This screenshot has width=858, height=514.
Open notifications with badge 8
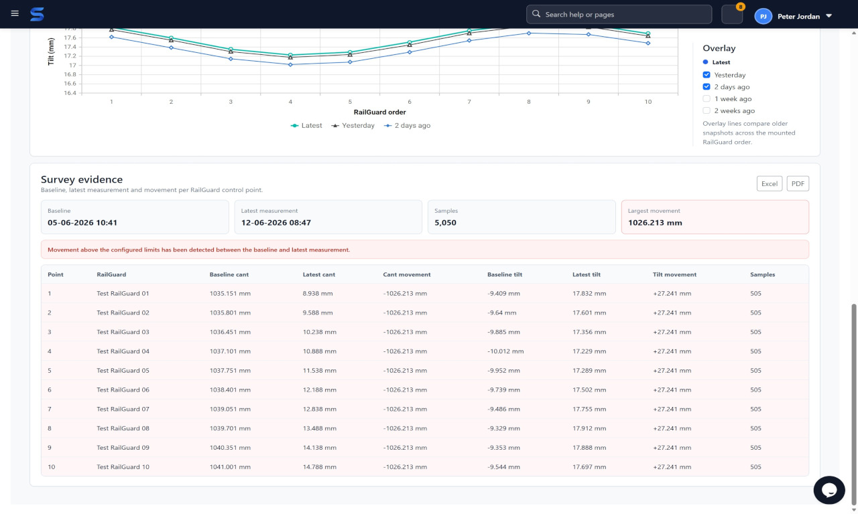click(732, 14)
